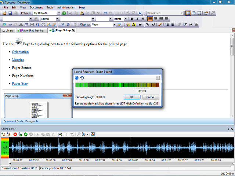
Task: Open the Details view dropdown
Action: 181,13
